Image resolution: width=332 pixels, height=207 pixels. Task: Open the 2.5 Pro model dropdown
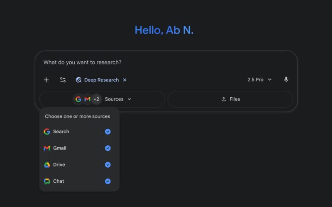click(259, 79)
